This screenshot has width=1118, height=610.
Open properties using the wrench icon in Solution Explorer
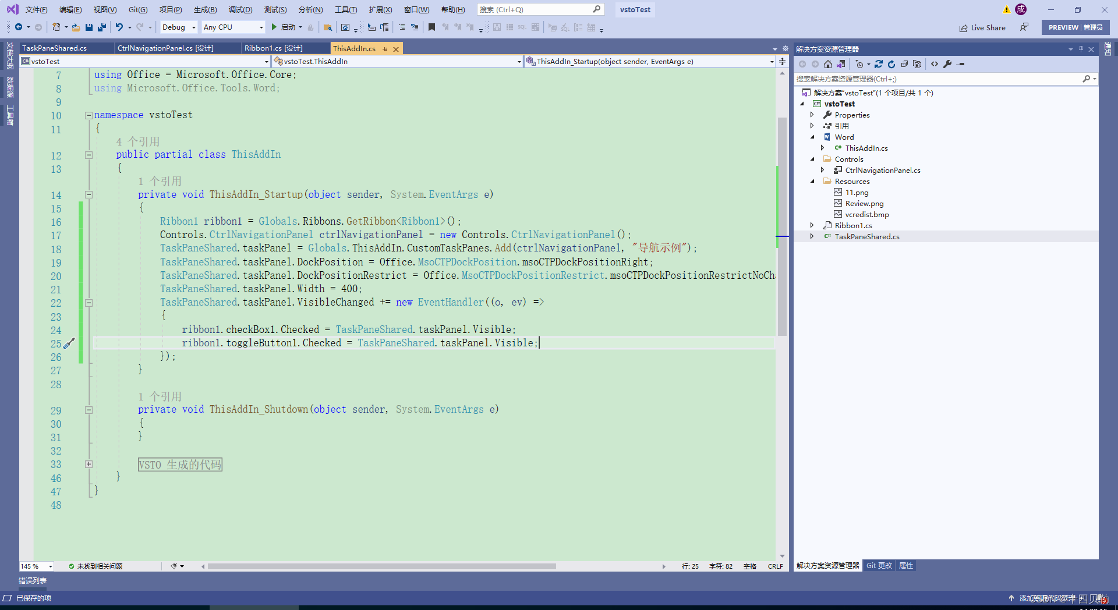point(949,65)
